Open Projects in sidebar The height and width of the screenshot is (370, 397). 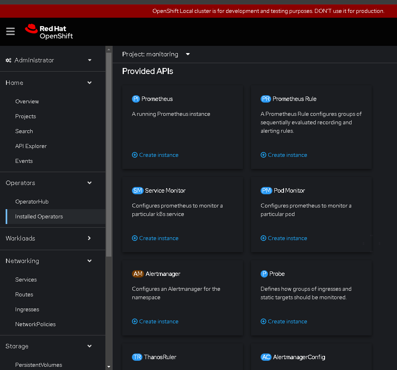[26, 116]
